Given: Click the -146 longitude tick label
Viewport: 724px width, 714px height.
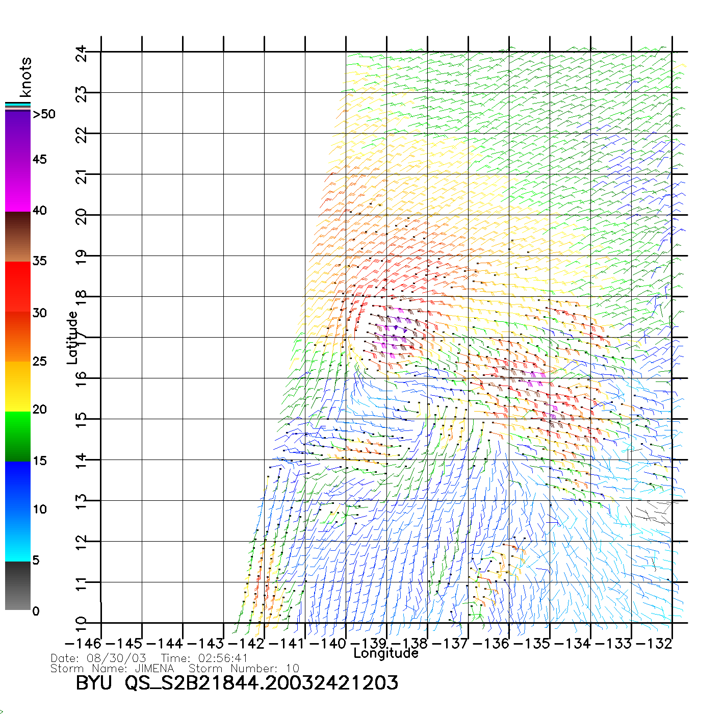Looking at the screenshot, I should [83, 644].
